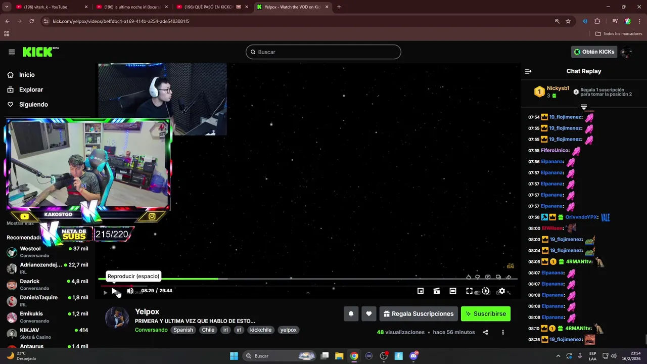Open File Explorer from taskbar
647x364 pixels.
[339, 356]
